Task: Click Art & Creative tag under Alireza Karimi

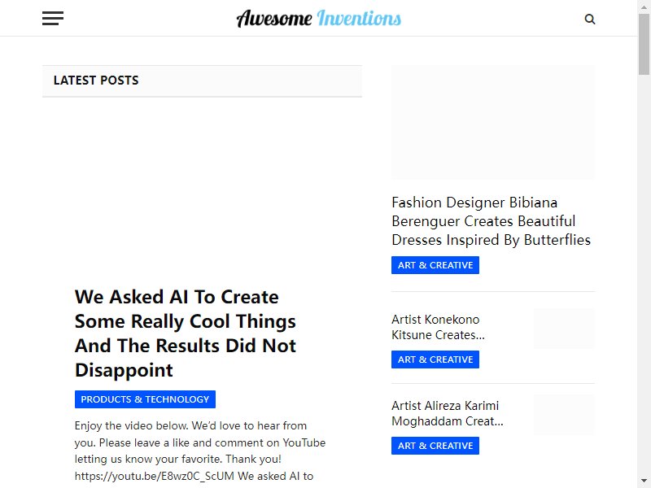Action: (435, 446)
